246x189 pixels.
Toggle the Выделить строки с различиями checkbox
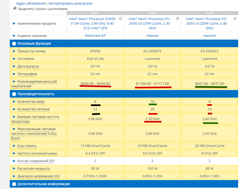[15, 8]
